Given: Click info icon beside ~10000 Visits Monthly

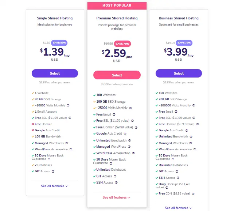Looking at the screenshot, I should coord(68,105).
